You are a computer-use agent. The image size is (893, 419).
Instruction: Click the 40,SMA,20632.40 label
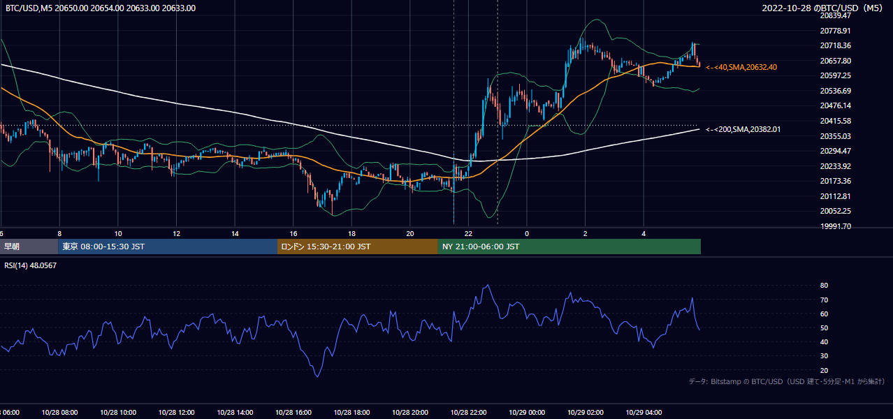click(x=741, y=67)
